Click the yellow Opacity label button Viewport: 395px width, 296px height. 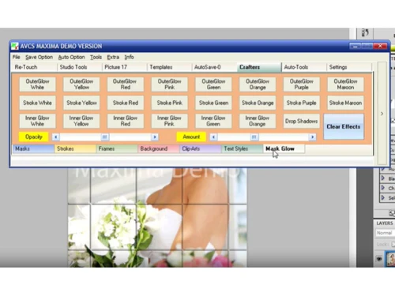tap(33, 137)
